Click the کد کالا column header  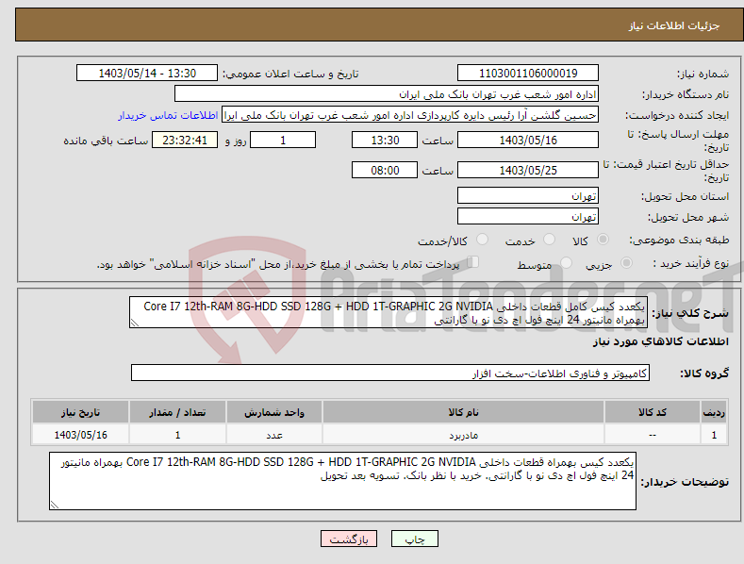(x=653, y=412)
